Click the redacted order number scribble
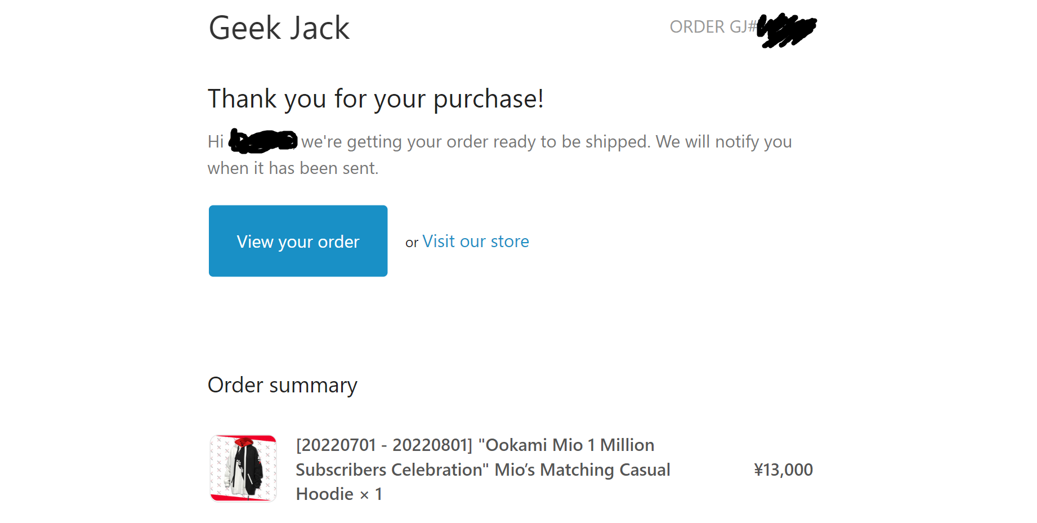Screen dimensions: 1037x523 tap(787, 30)
